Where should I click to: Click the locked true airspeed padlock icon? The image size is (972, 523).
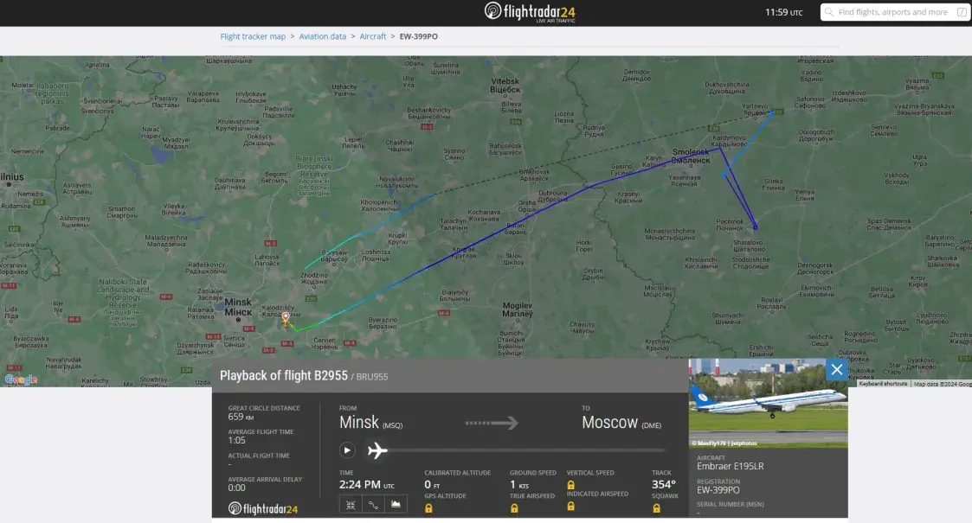(514, 508)
